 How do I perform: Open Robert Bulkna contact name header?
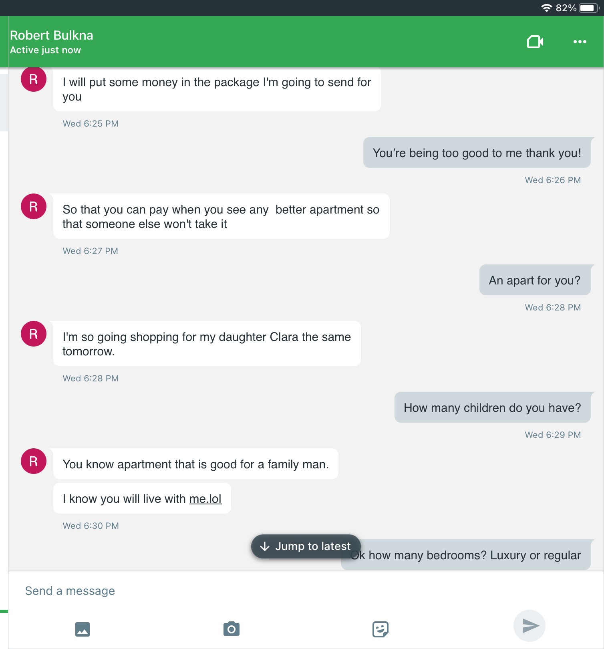52,36
